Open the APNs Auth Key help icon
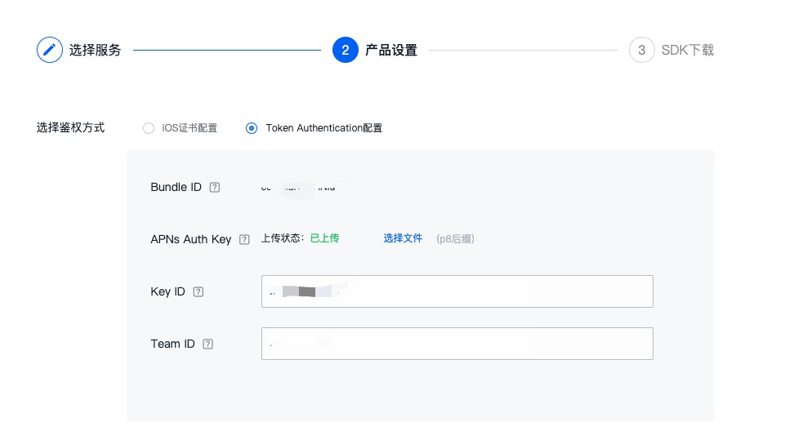 (244, 240)
